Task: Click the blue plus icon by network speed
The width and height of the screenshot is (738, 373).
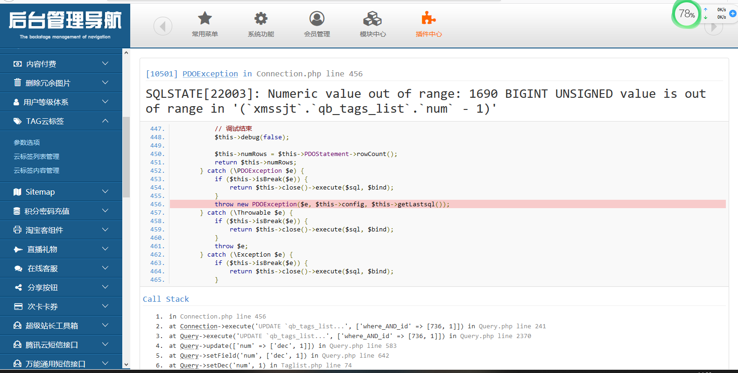Action: tap(733, 14)
